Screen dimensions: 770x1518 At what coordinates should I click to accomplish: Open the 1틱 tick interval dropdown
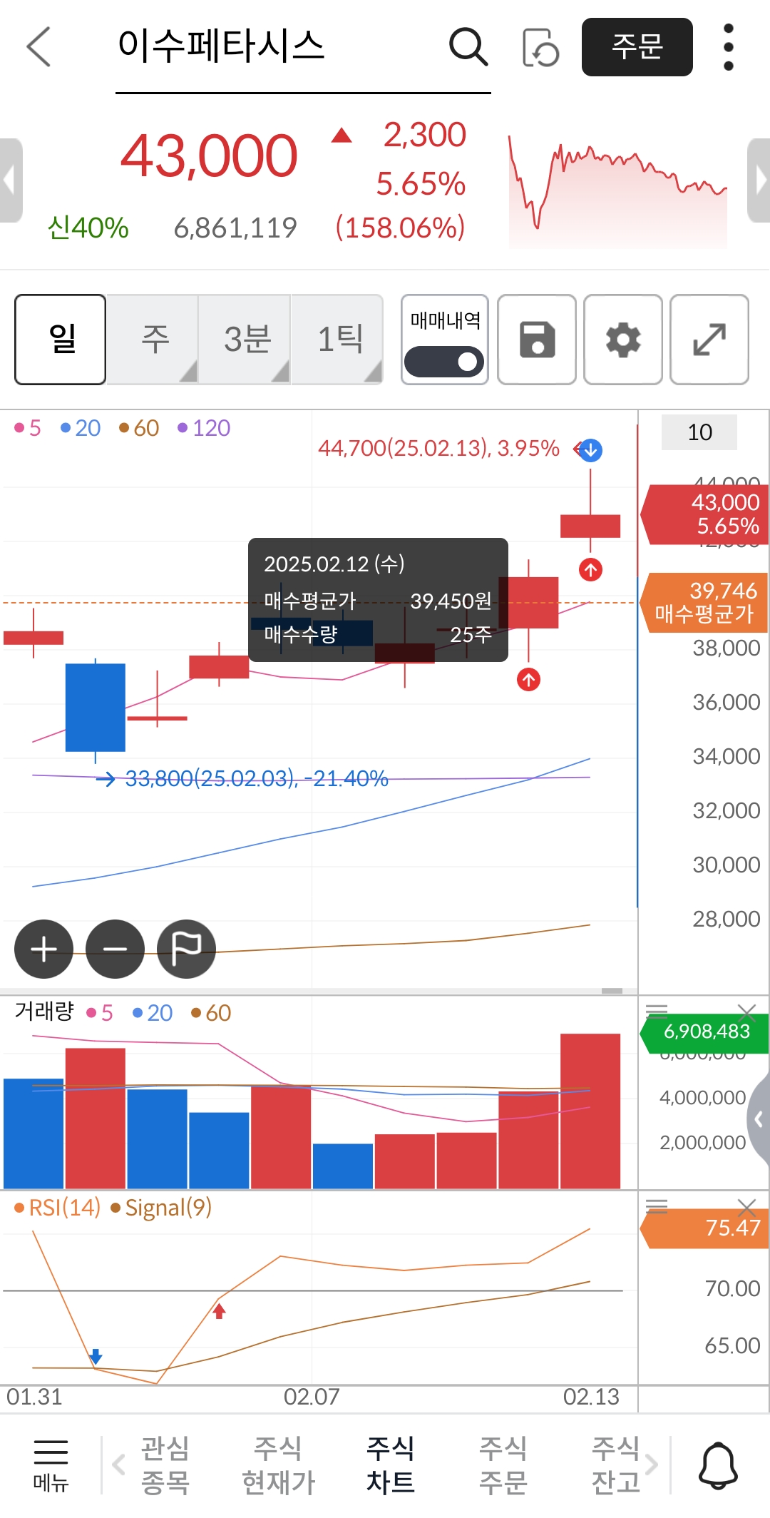(337, 340)
